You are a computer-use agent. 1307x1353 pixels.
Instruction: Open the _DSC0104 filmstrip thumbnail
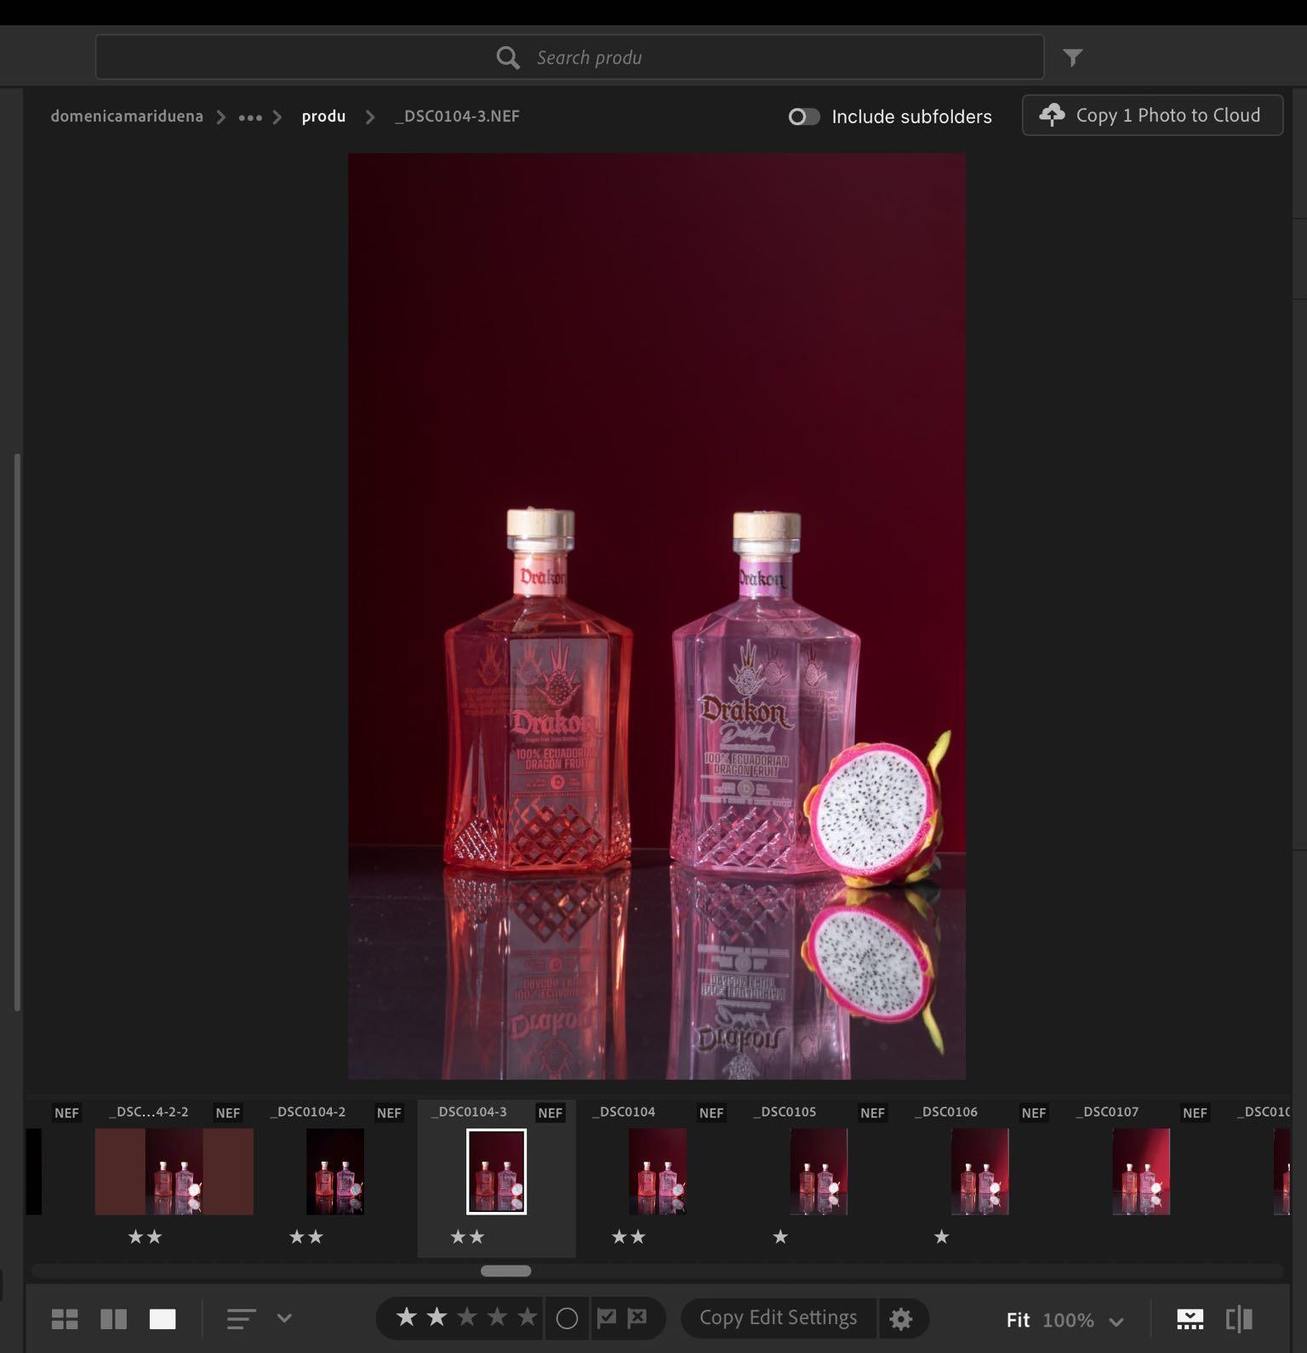658,1171
